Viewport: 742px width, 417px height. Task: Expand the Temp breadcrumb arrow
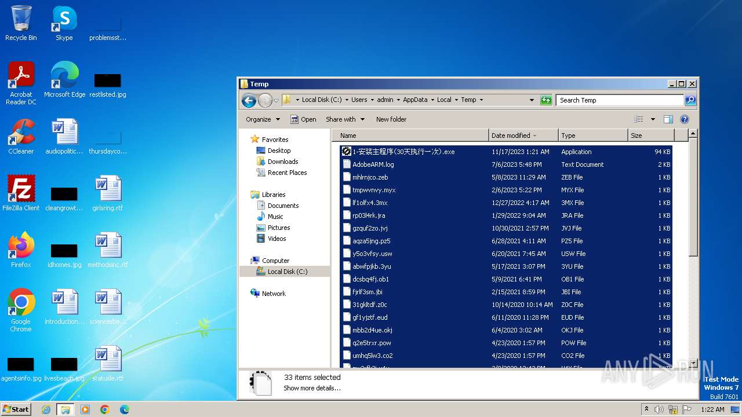481,100
